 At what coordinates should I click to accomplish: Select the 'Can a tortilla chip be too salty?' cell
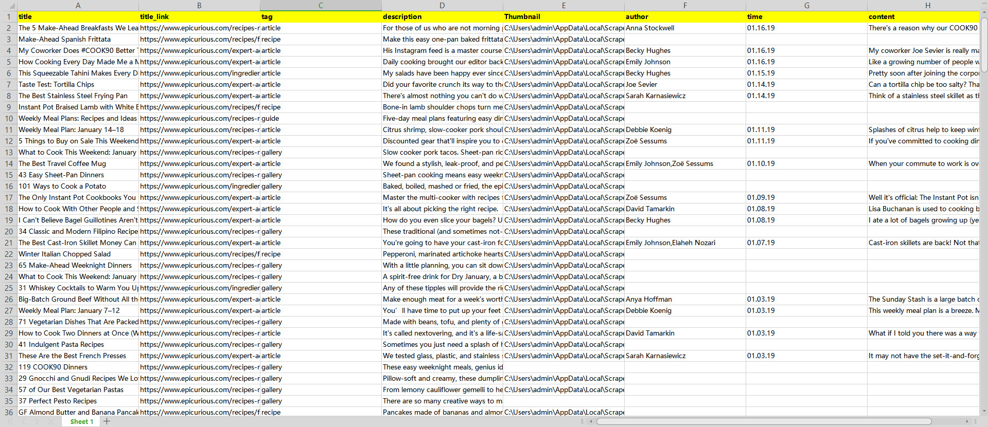(x=924, y=84)
